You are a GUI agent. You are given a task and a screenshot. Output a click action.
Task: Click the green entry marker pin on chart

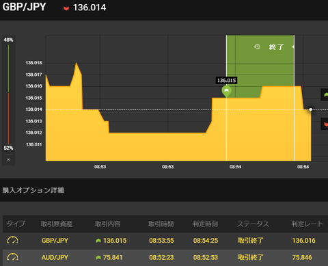[x=226, y=91]
